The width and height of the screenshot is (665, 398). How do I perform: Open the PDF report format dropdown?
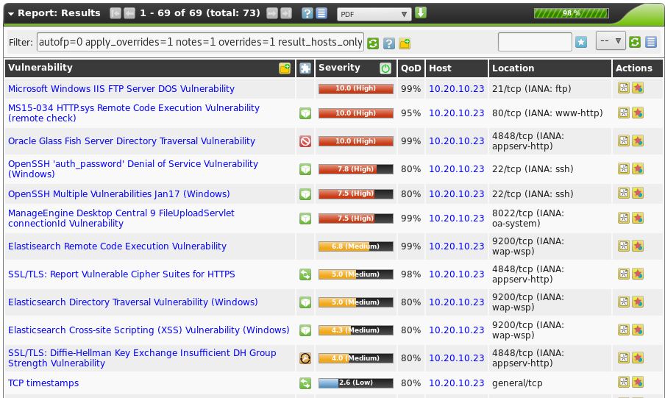coord(374,14)
